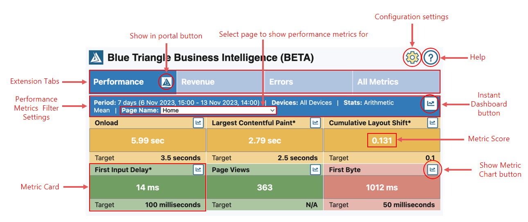Viewport: 528px width, 222px height.
Task: Click First Input Delay* card title
Action: pos(123,170)
